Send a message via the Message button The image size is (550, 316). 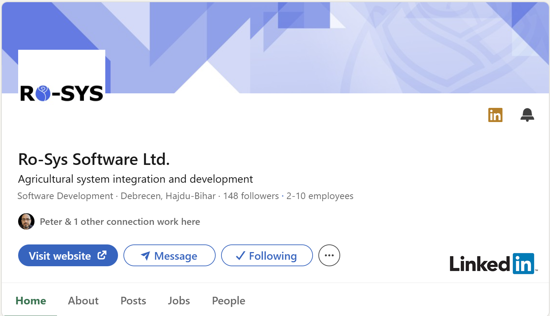(x=169, y=255)
